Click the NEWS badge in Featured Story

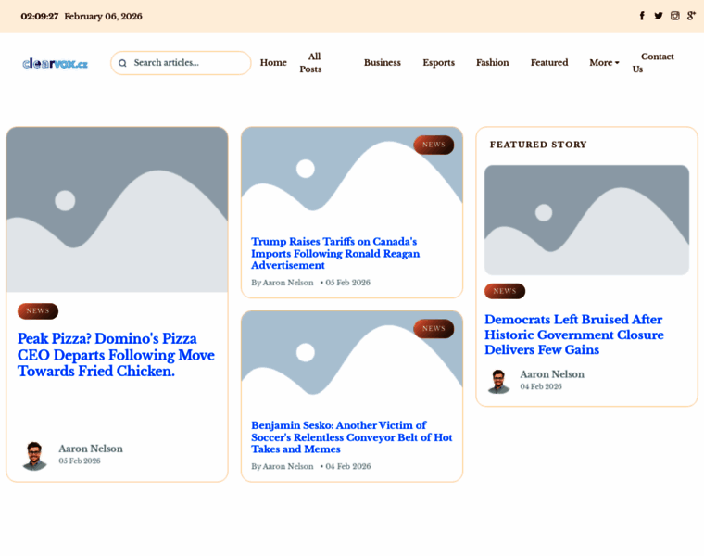click(x=505, y=291)
